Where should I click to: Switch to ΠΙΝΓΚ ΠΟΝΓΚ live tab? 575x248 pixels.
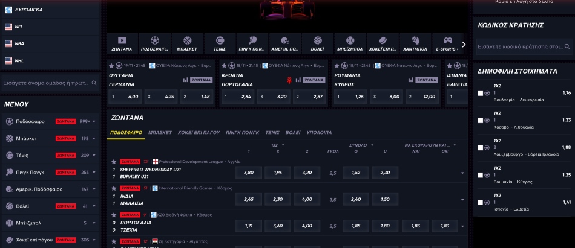click(242, 132)
